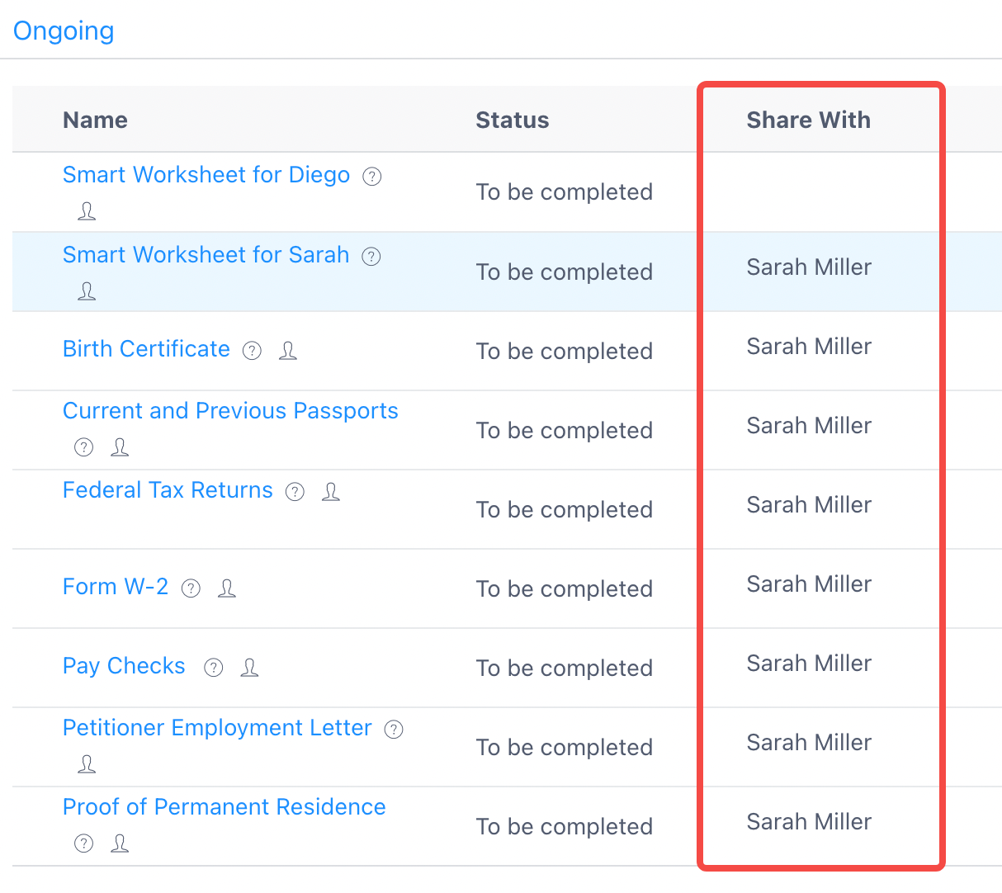Click the Share With column header
Image resolution: width=1002 pixels, height=893 pixels.
(x=809, y=120)
